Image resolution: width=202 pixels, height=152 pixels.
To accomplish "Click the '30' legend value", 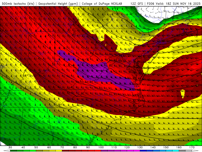I will coord(10,147).
